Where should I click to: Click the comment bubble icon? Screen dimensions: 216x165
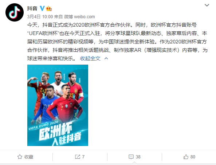pyautogui.click(x=131, y=157)
